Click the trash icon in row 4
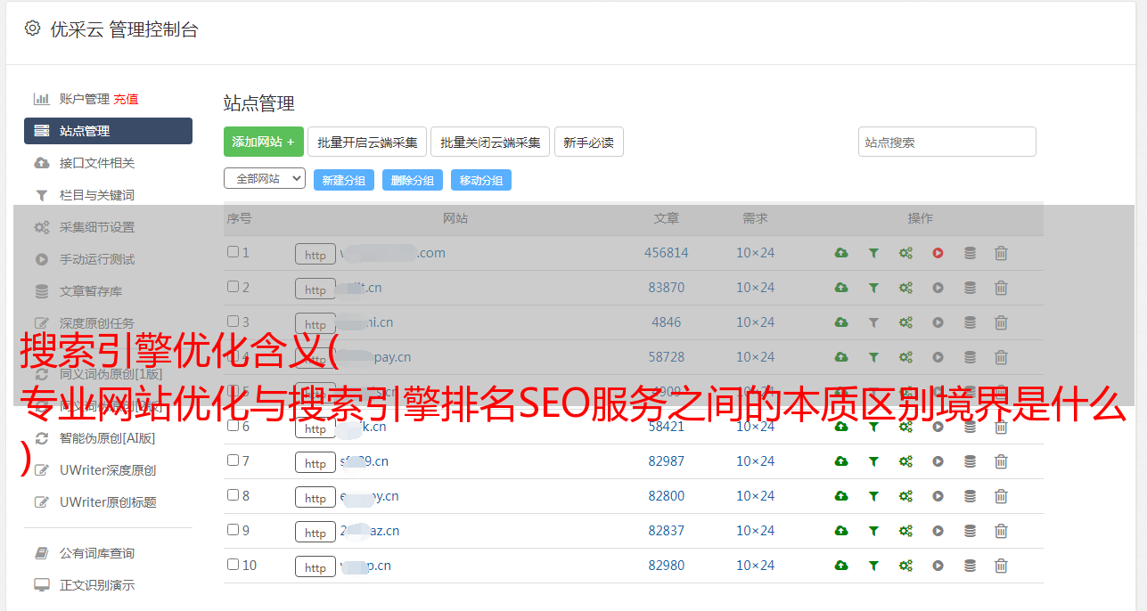The image size is (1147, 611). [1001, 357]
